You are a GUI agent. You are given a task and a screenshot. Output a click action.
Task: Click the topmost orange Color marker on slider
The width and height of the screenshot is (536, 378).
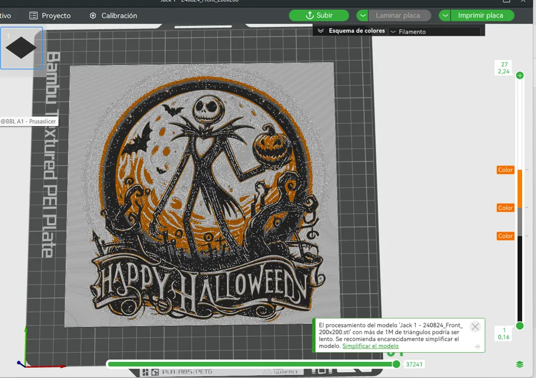[504, 169]
